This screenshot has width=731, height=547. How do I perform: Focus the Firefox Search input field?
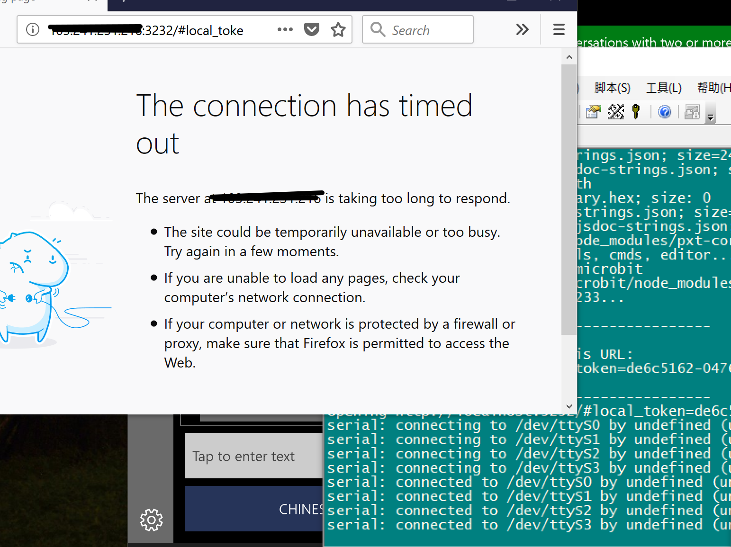point(418,29)
